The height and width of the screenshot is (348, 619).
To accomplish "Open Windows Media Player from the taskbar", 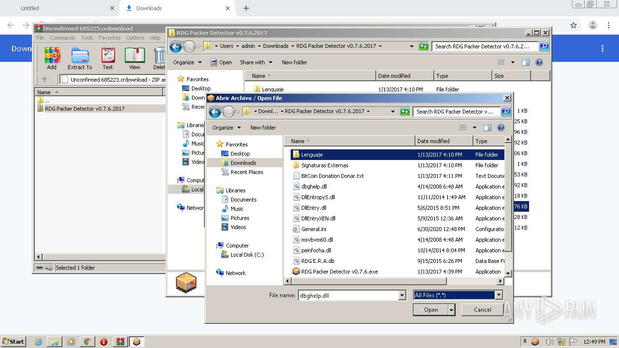I will (71, 342).
